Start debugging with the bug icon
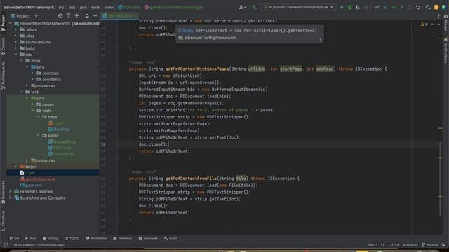 point(349,7)
